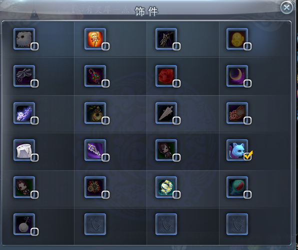Screen dimensions: 298x250
Task: Choose the white-haired wig accessory icon
Action: 24,150
